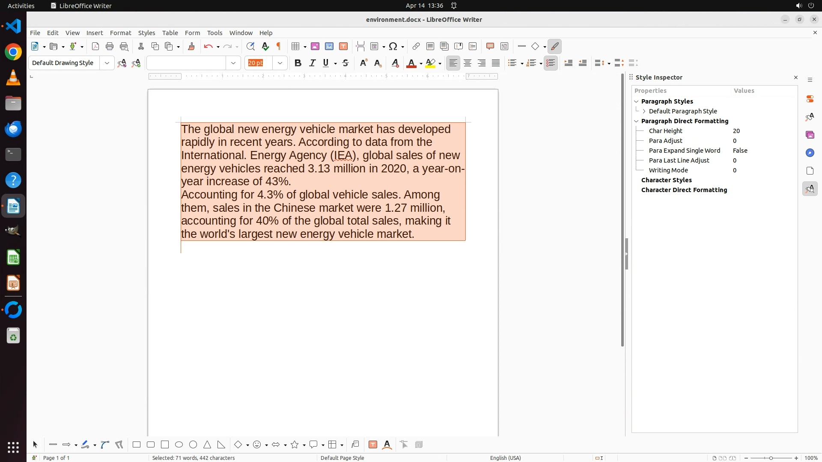This screenshot has height=462, width=822.
Task: Open the Format menu
Action: pos(120,33)
